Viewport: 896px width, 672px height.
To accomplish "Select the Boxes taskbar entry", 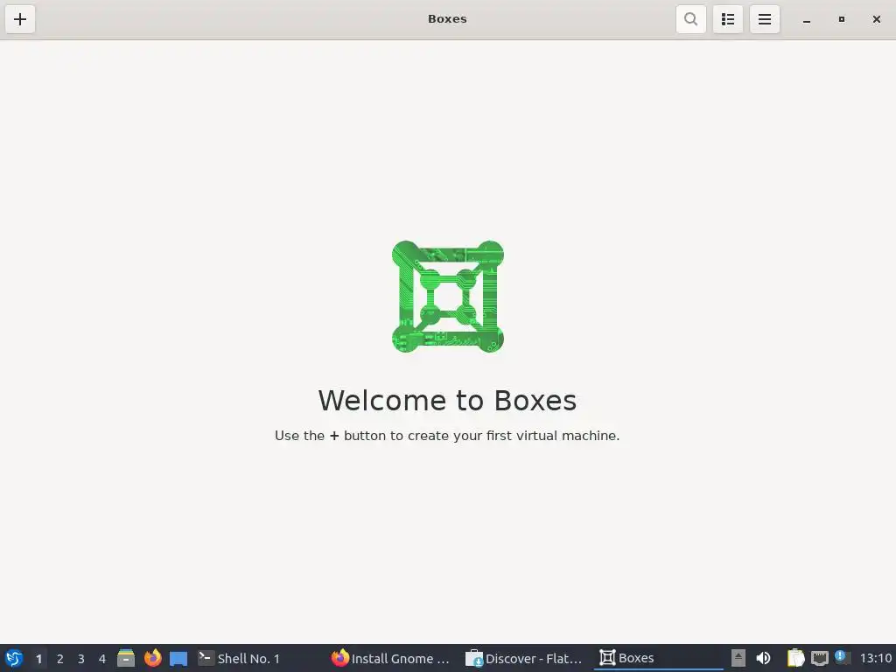I will pyautogui.click(x=658, y=658).
